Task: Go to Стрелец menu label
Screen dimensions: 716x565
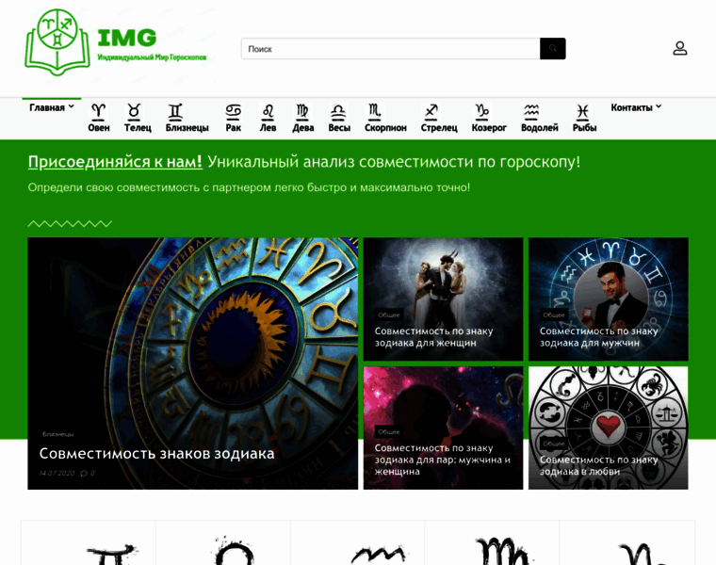Action: (439, 128)
